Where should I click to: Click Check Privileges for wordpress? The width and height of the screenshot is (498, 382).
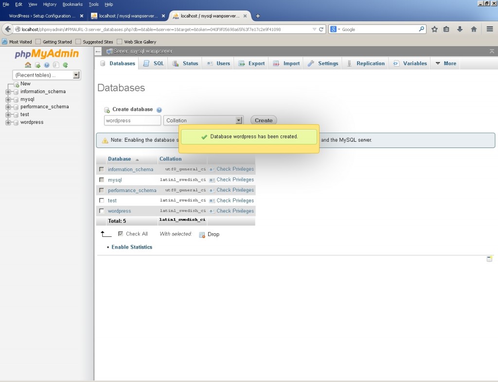tap(235, 211)
